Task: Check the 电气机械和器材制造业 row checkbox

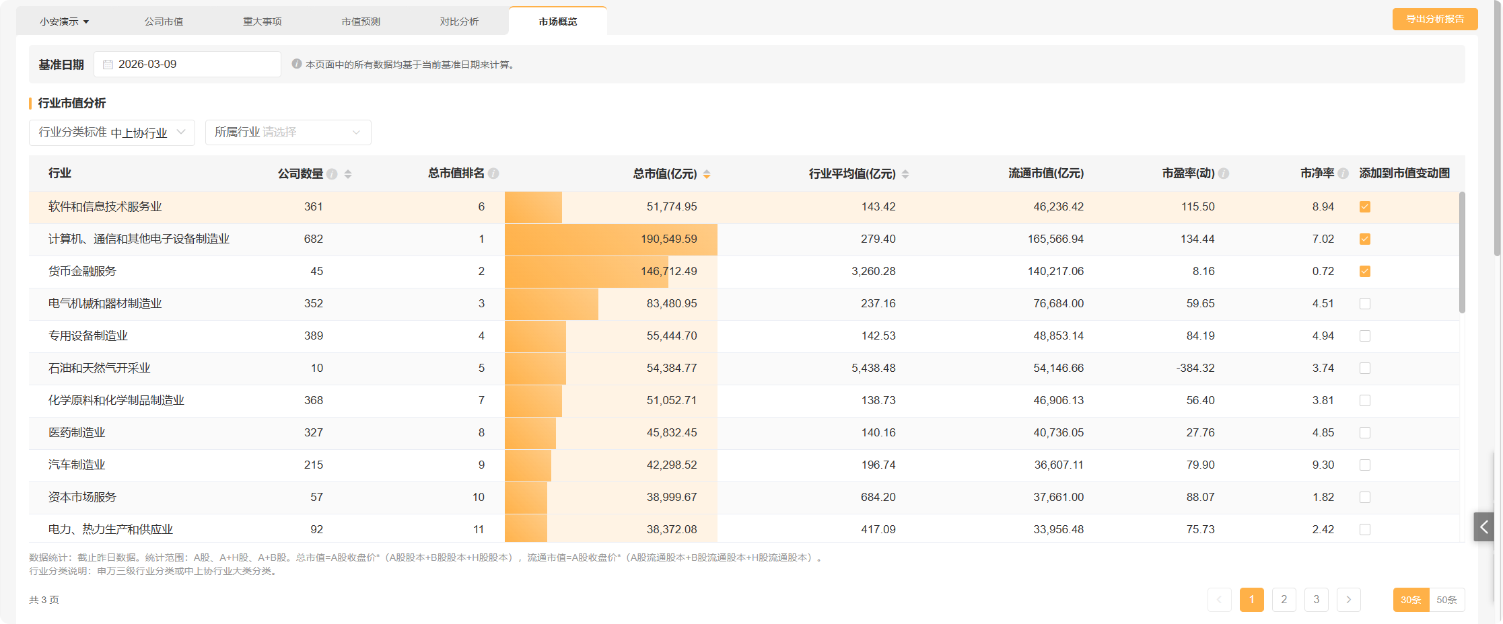Action: (x=1365, y=304)
